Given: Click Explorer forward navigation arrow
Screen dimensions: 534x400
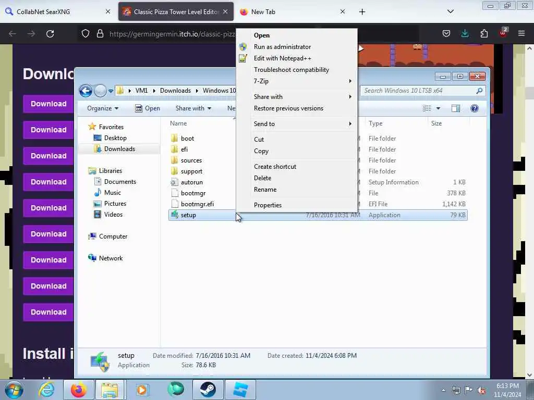Looking at the screenshot, I should 100,91.
